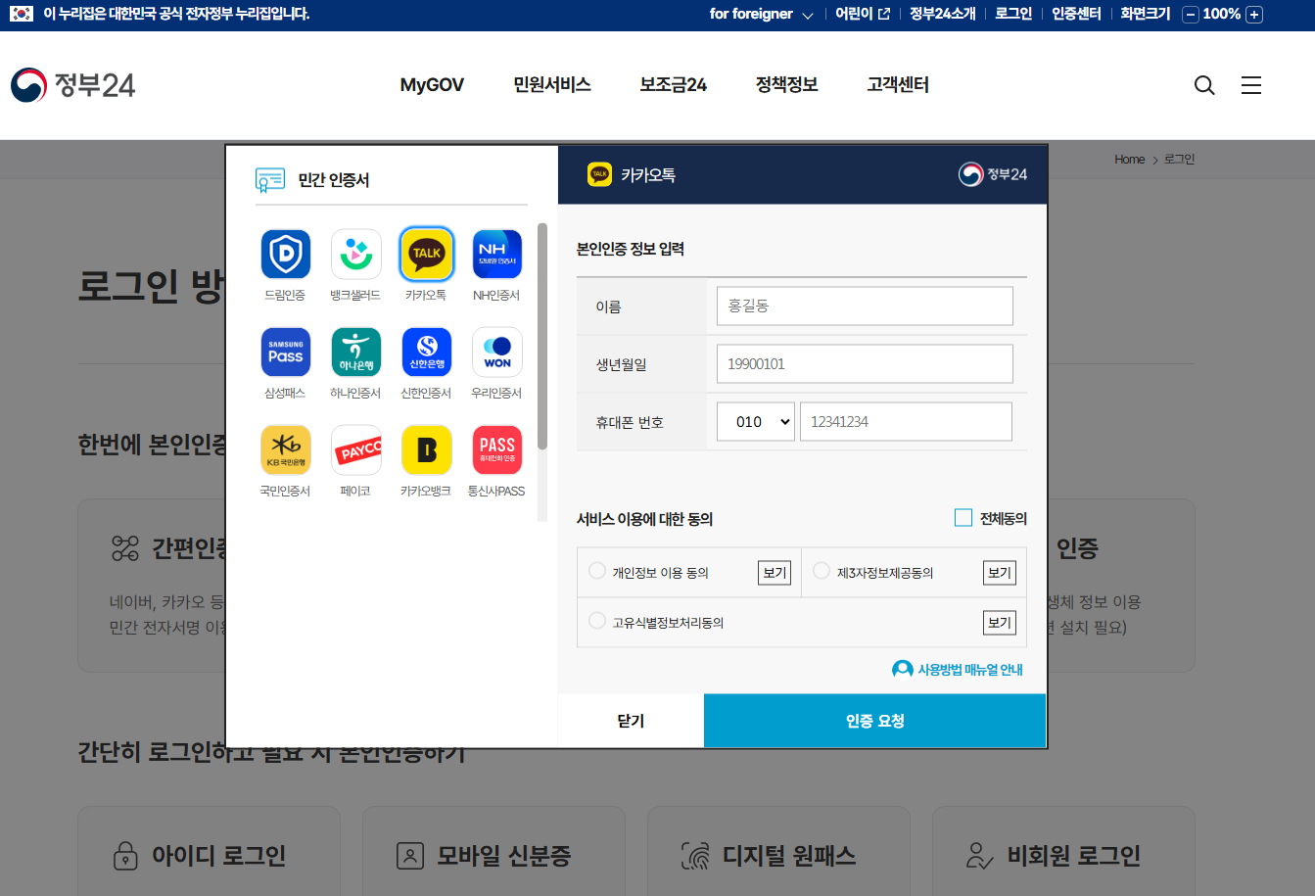Click the phone number input field
Viewport: 1315px width, 896px height.
pyautogui.click(x=906, y=421)
